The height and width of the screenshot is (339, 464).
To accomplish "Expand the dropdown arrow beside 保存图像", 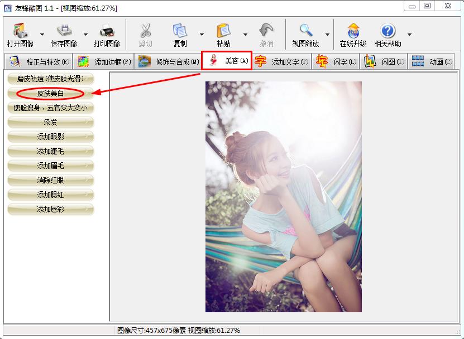I will [x=85, y=35].
